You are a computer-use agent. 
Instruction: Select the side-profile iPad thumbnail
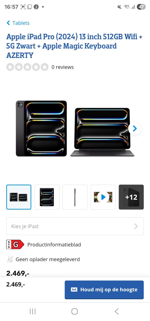[75, 197]
